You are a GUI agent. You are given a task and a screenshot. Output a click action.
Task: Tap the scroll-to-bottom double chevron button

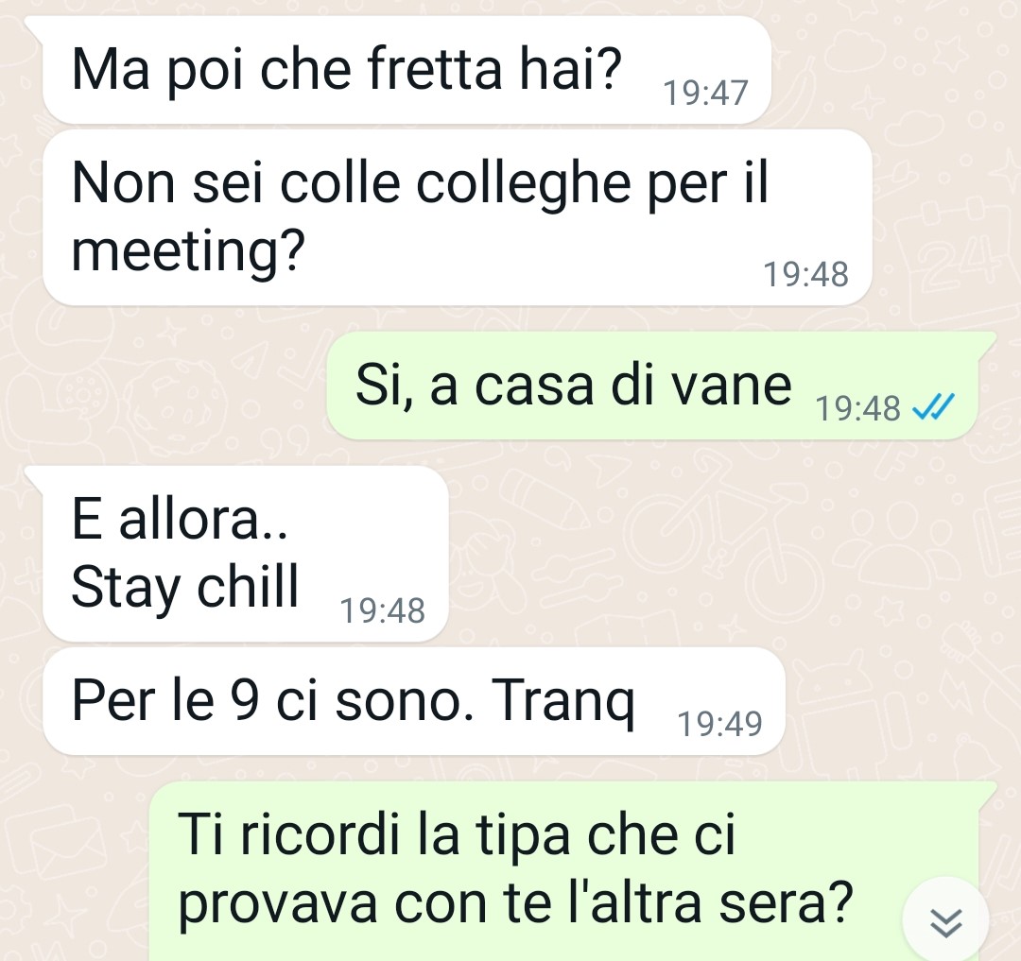[945, 921]
